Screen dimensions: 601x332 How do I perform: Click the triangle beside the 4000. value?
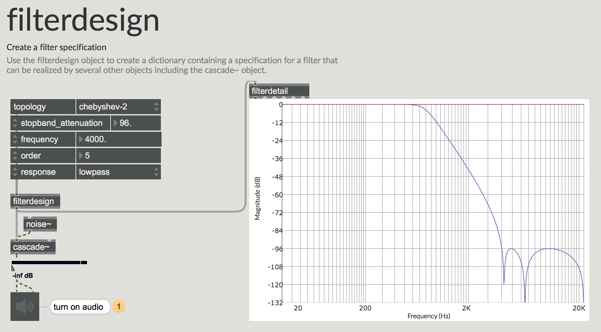click(x=81, y=139)
